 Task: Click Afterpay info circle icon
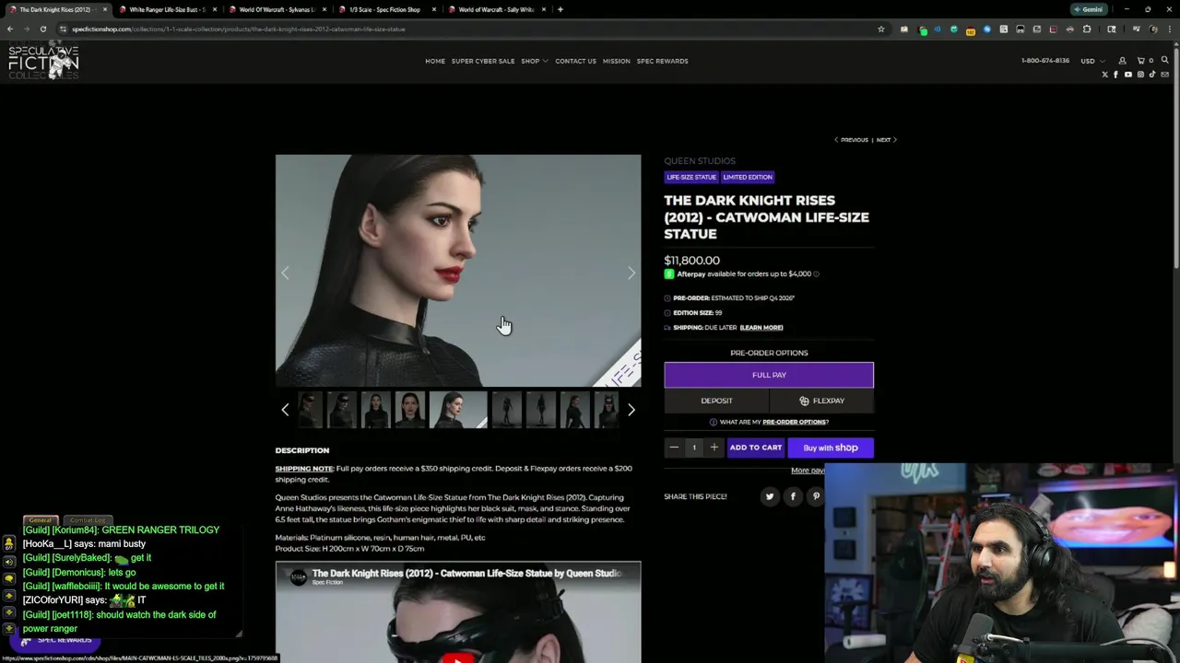[816, 273]
